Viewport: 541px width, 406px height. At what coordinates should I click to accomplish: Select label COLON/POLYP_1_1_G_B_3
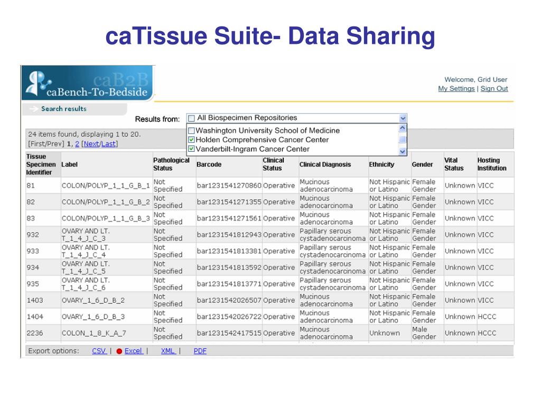point(106,218)
